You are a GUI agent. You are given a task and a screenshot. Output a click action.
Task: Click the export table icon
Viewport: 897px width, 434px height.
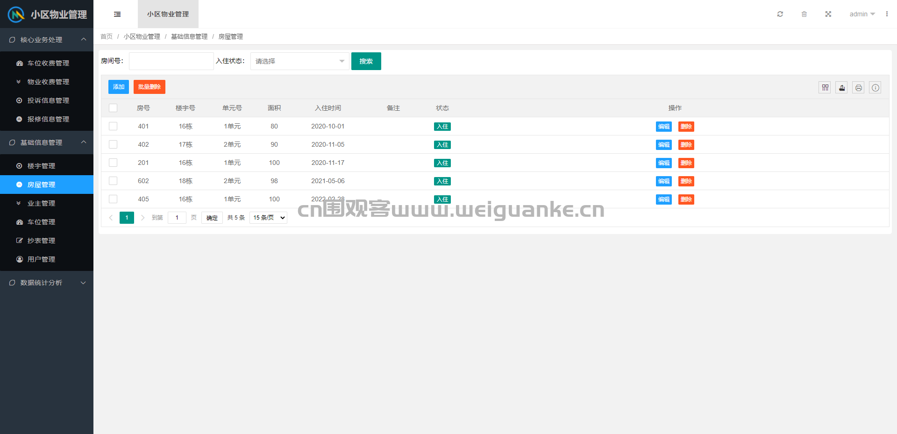point(842,87)
